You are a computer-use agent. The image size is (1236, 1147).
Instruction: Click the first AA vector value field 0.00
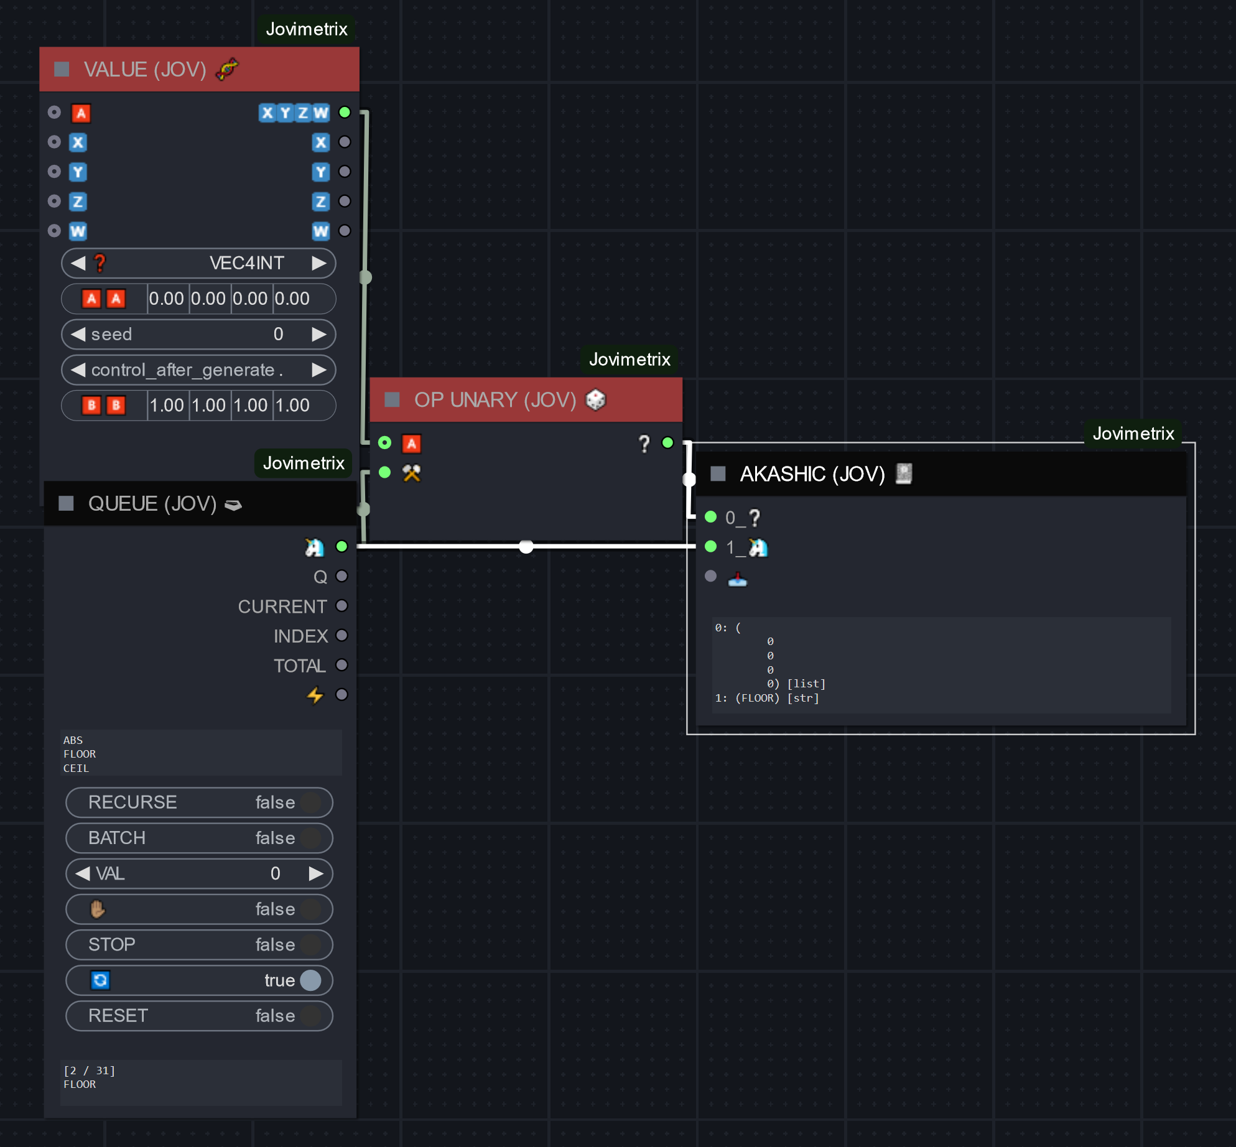(167, 299)
